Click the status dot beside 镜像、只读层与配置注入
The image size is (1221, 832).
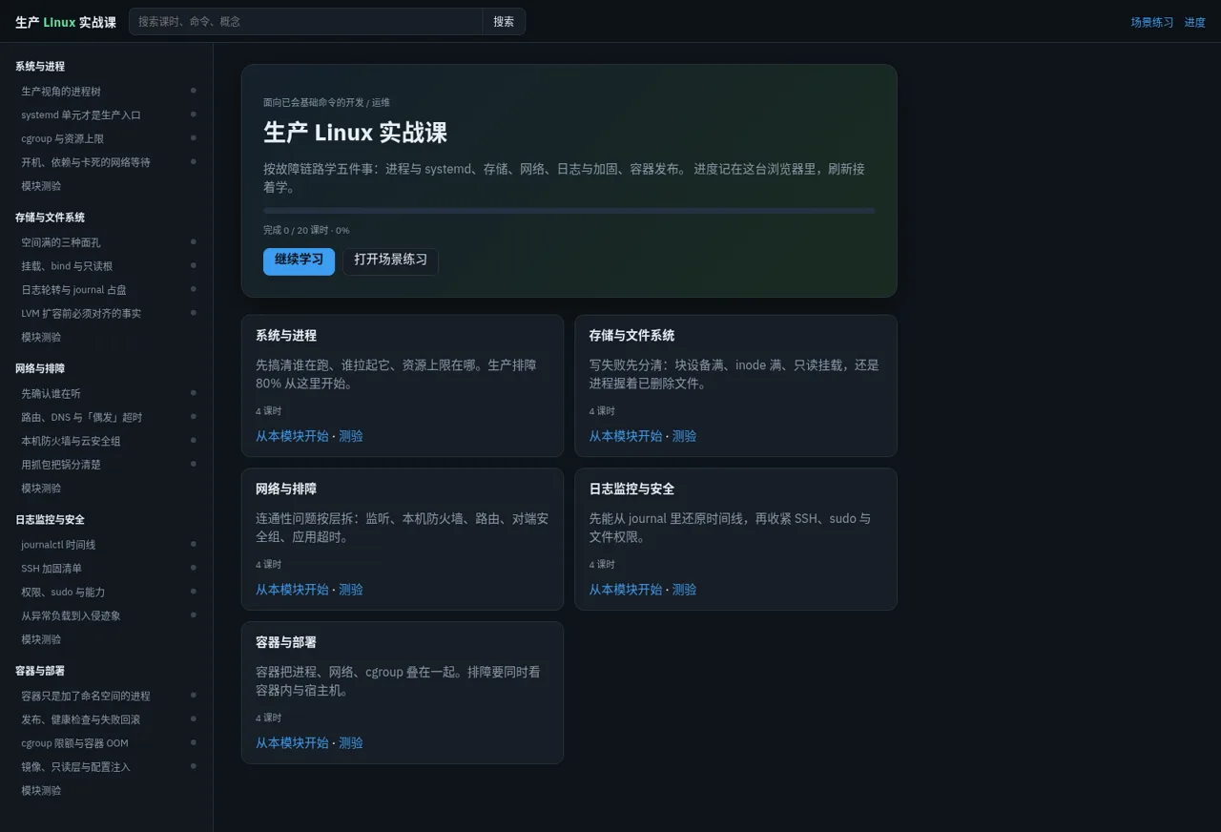tap(194, 766)
